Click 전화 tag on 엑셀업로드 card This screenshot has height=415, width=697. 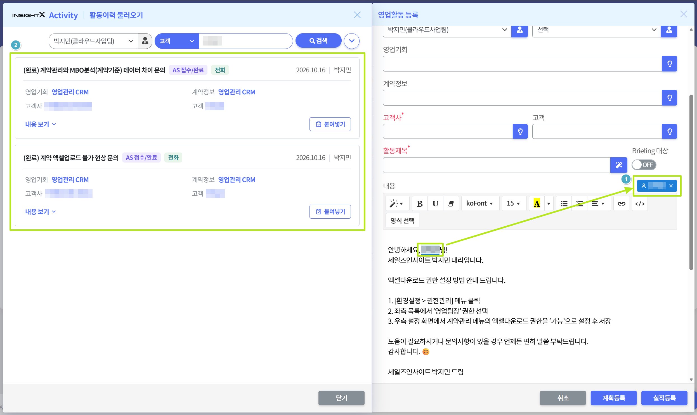173,158
